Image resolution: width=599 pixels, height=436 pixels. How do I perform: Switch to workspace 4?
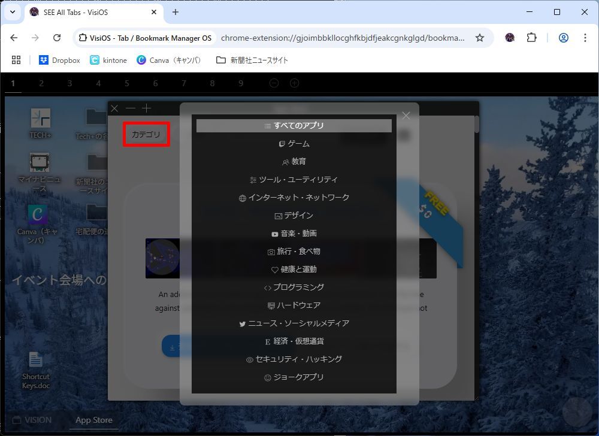[98, 83]
